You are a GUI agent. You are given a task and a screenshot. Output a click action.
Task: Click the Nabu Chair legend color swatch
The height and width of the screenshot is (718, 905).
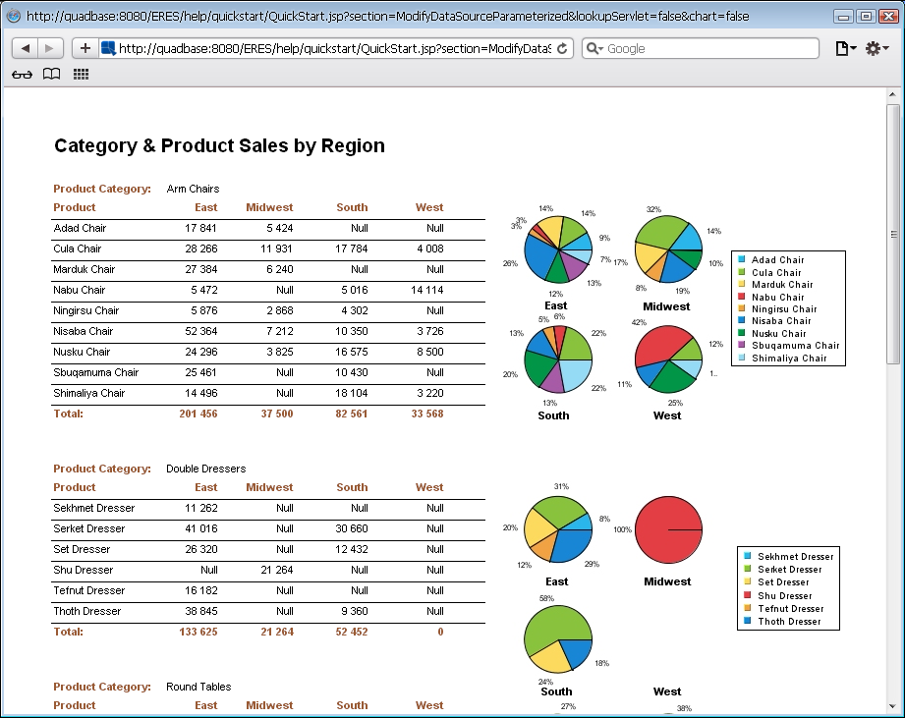click(x=741, y=297)
